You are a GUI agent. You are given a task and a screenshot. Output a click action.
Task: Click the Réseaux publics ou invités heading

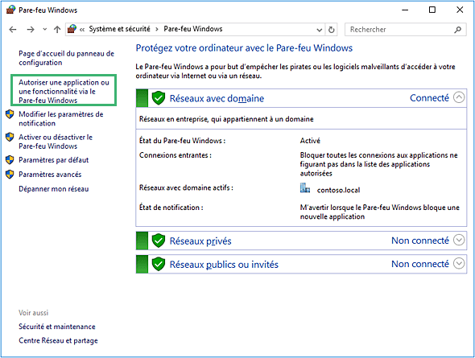coord(224,265)
